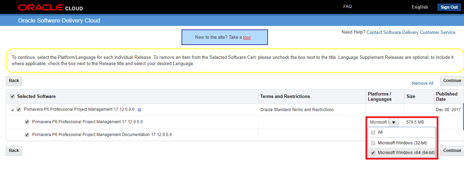This screenshot has width=464, height=180.
Task: Take the site tour link
Action: (247, 37)
